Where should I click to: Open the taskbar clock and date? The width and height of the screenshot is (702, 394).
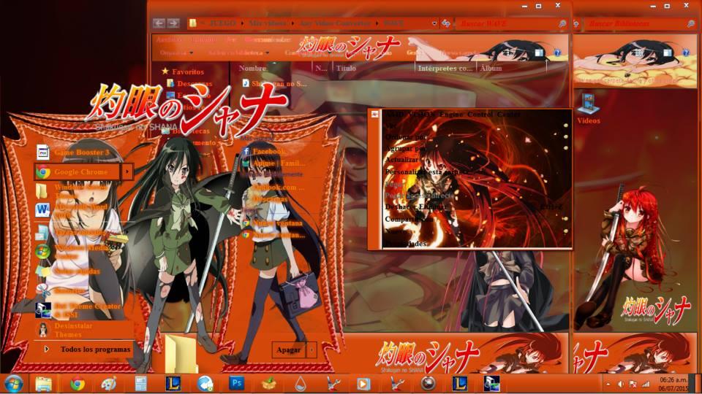pos(673,385)
